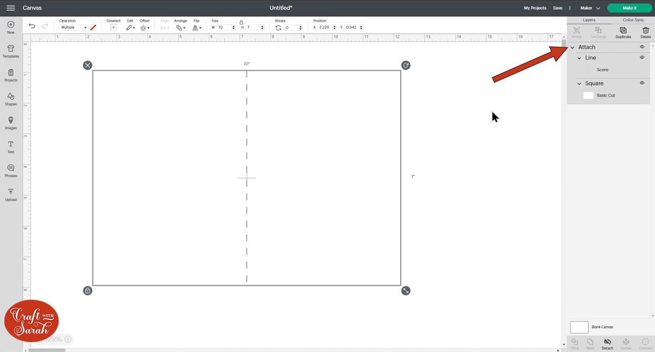Collapse the Square layer
The width and height of the screenshot is (655, 352).
pos(579,83)
